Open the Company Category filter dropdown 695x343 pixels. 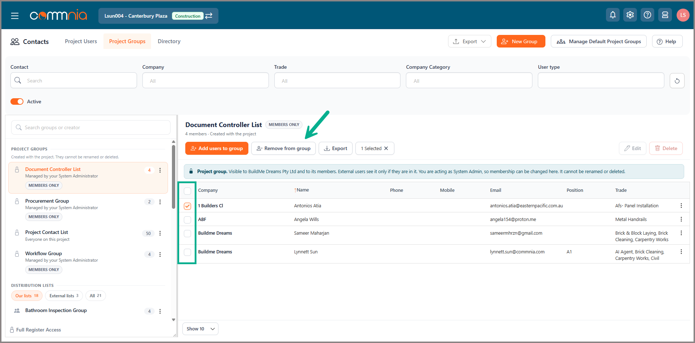pos(469,81)
